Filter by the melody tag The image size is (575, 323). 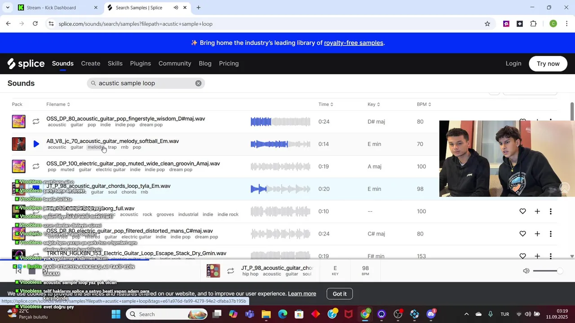point(96,147)
